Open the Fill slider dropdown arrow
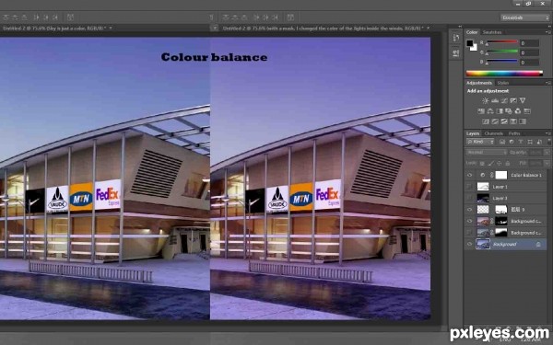 (x=547, y=164)
